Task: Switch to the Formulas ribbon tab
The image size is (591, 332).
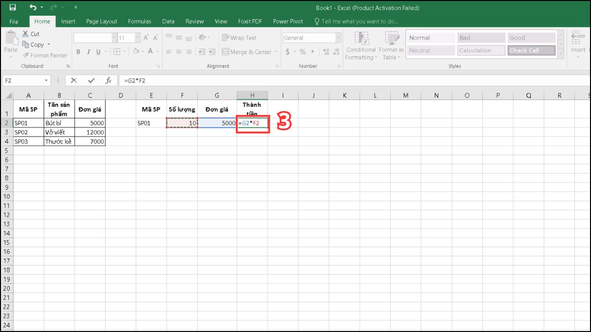Action: coord(139,21)
